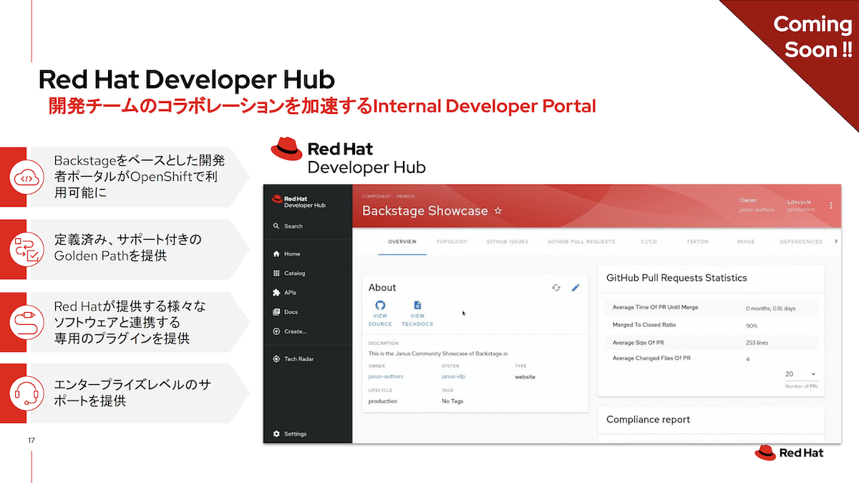Select the Backstage Showcase page title

click(424, 211)
